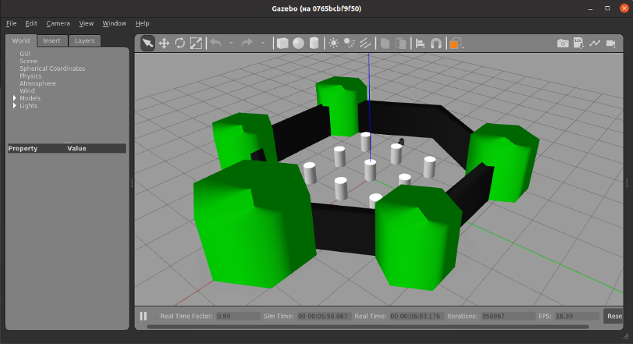The image size is (633, 344).
Task: Open the undo history dropdown arrow
Action: (231, 43)
